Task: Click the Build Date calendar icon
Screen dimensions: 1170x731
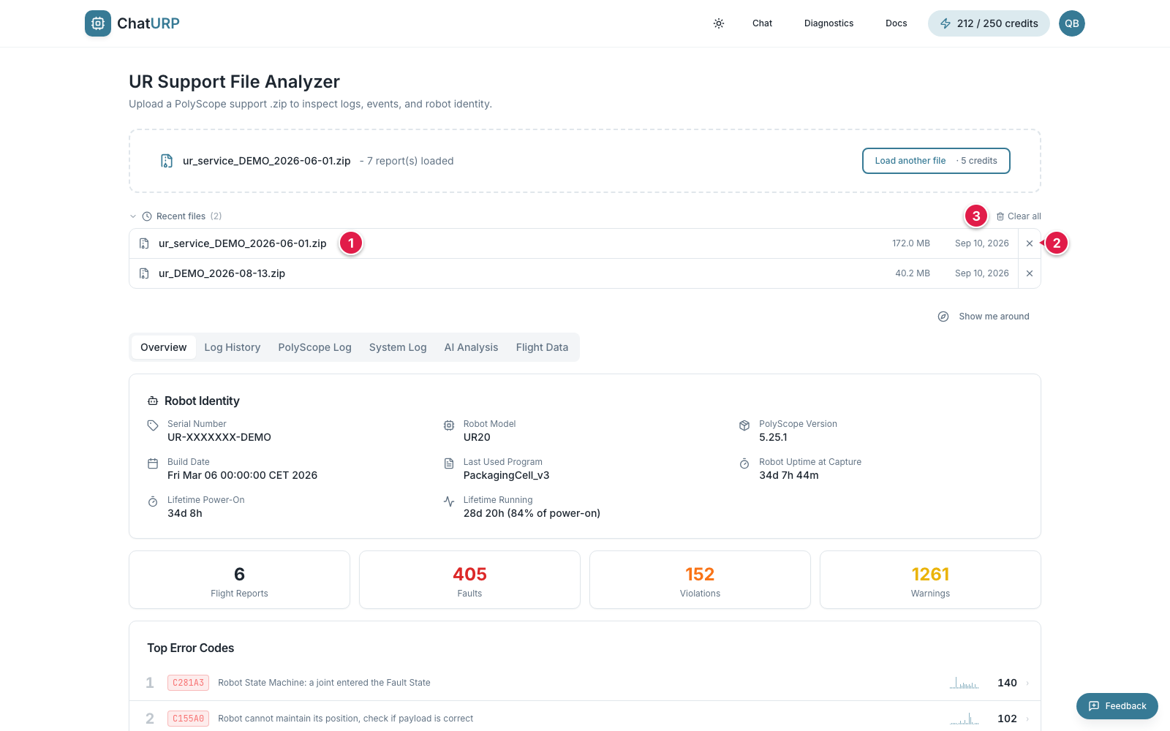Action: 153,463
